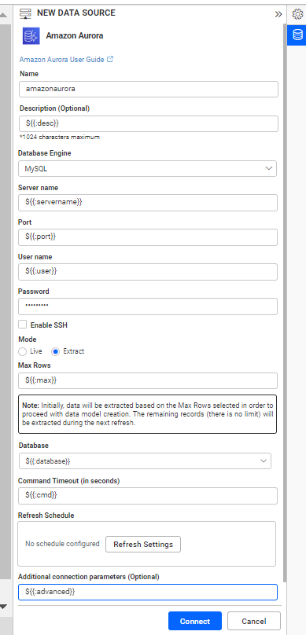
Task: Select the database icon in right sidebar
Action: tap(297, 35)
